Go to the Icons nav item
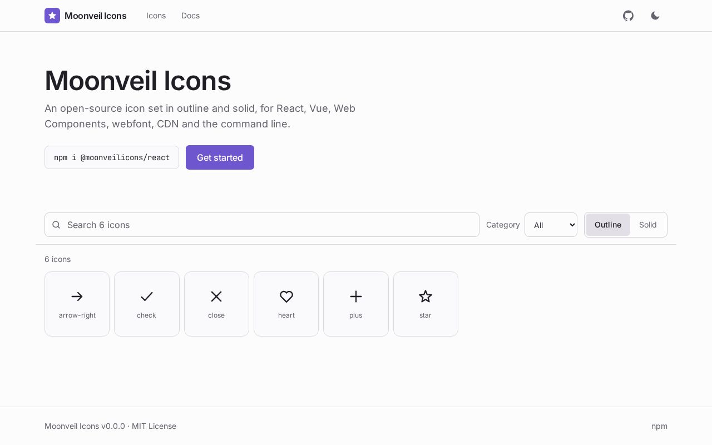 pyautogui.click(x=156, y=16)
